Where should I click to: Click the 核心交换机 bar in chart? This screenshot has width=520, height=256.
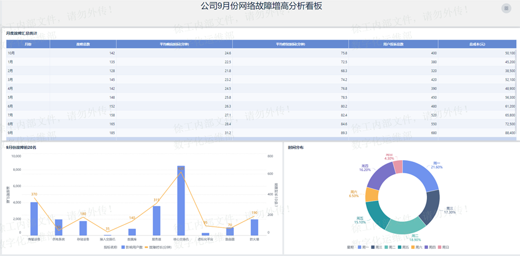pyautogui.click(x=181, y=200)
